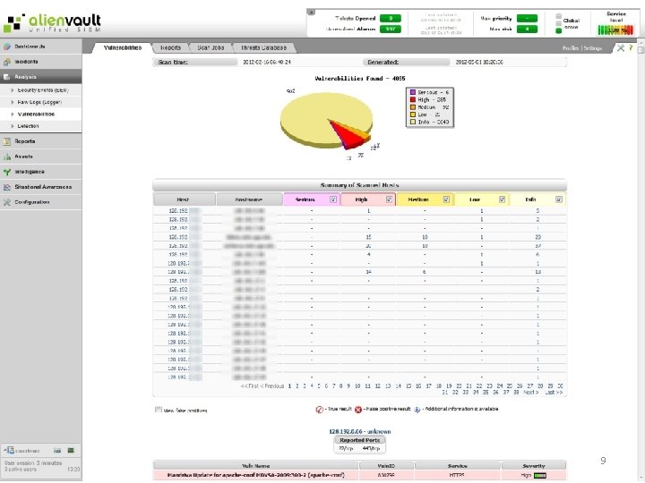The height and width of the screenshot is (483, 645).
Task: Click the Hostname column header
Action: (x=249, y=199)
